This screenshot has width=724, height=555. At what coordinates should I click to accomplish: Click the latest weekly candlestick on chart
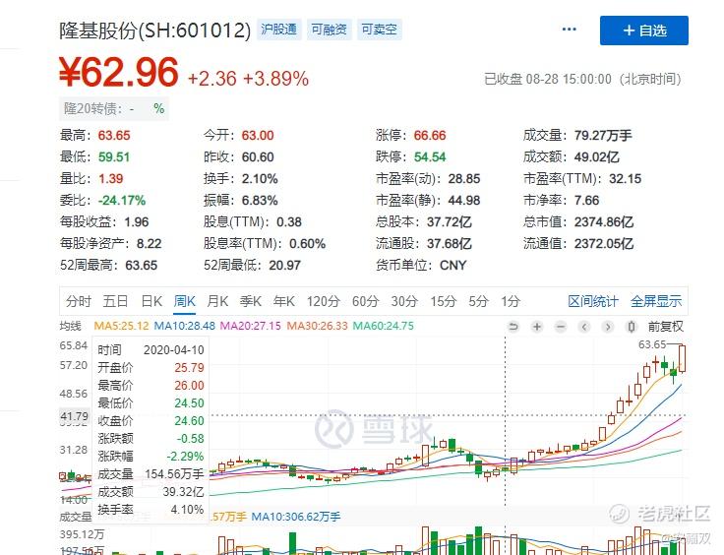click(683, 359)
